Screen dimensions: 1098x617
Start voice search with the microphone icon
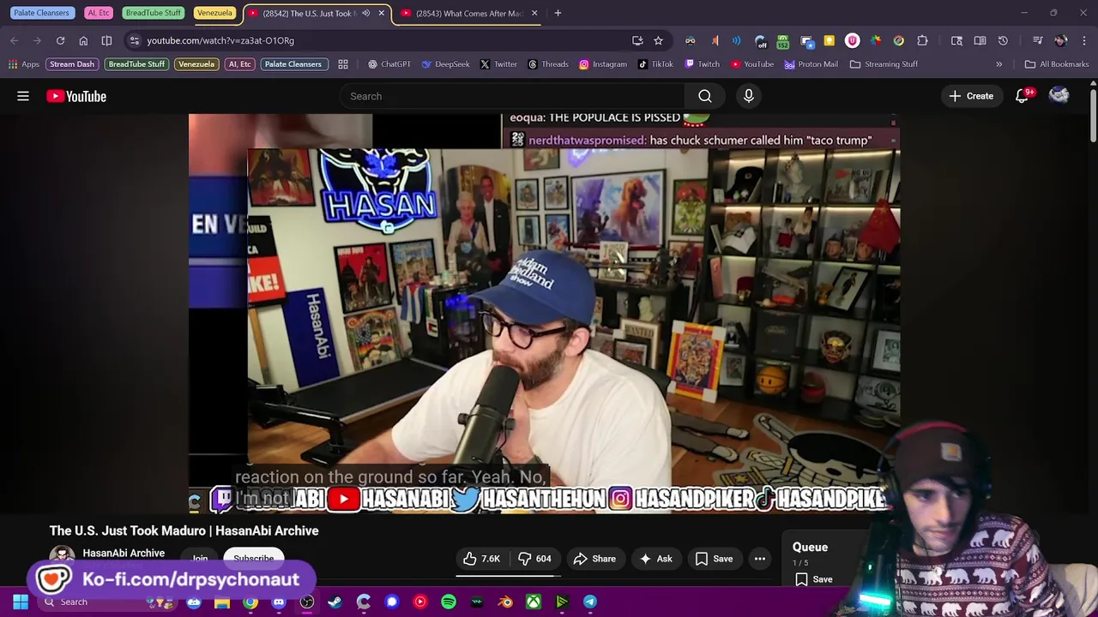pos(749,96)
